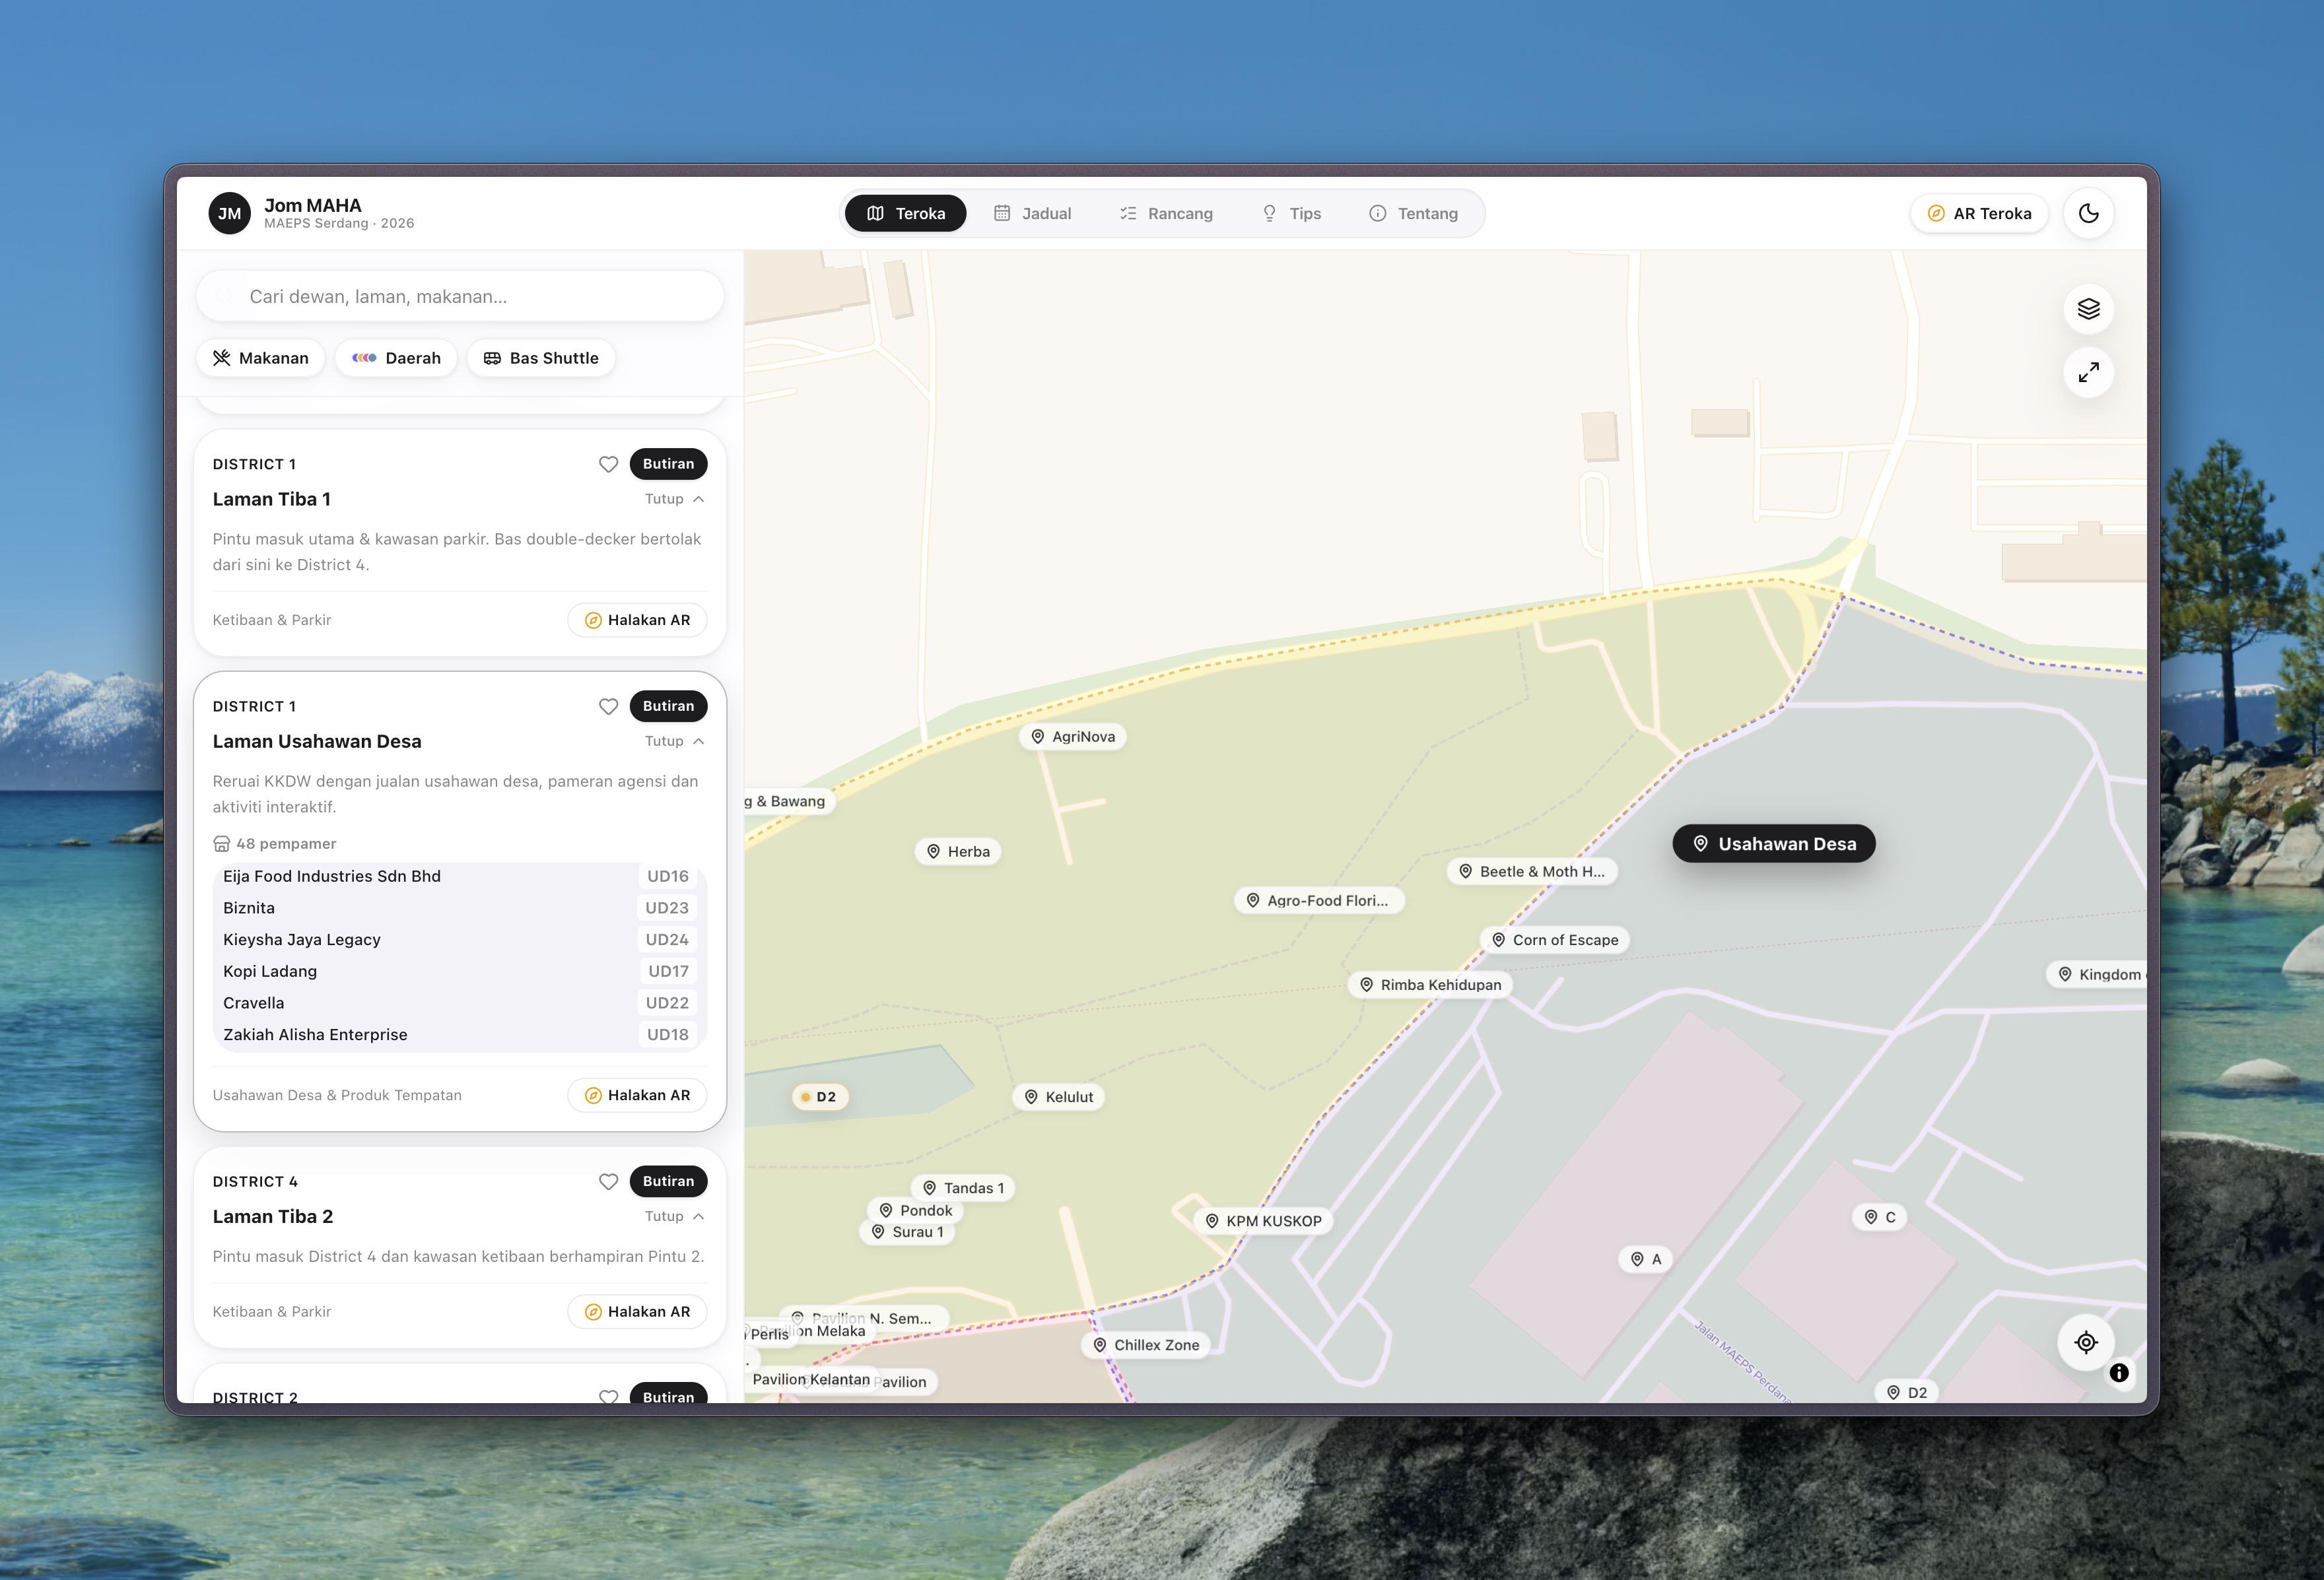Select the Beetle & Moth H... marker
The height and width of the screenshot is (1580, 2324).
coord(1532,871)
